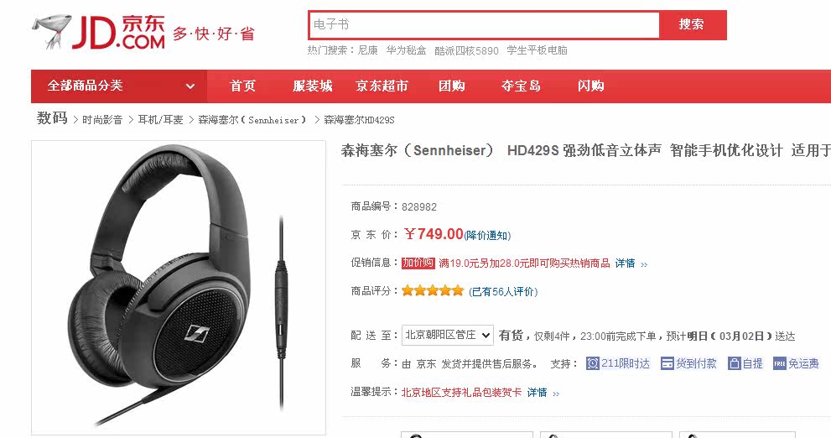
Task: Click the 货到付款 card icon
Action: click(x=667, y=363)
